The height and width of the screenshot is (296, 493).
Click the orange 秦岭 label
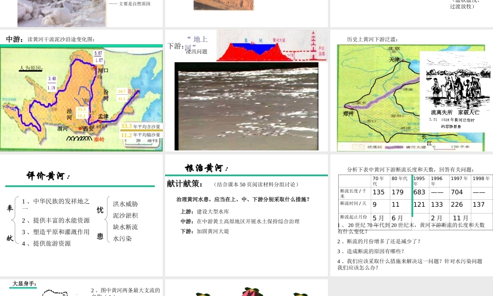(99, 139)
